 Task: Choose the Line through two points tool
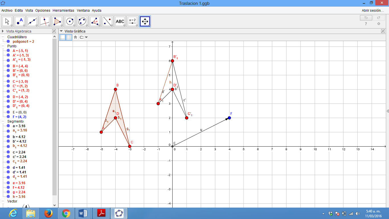coord(32,21)
